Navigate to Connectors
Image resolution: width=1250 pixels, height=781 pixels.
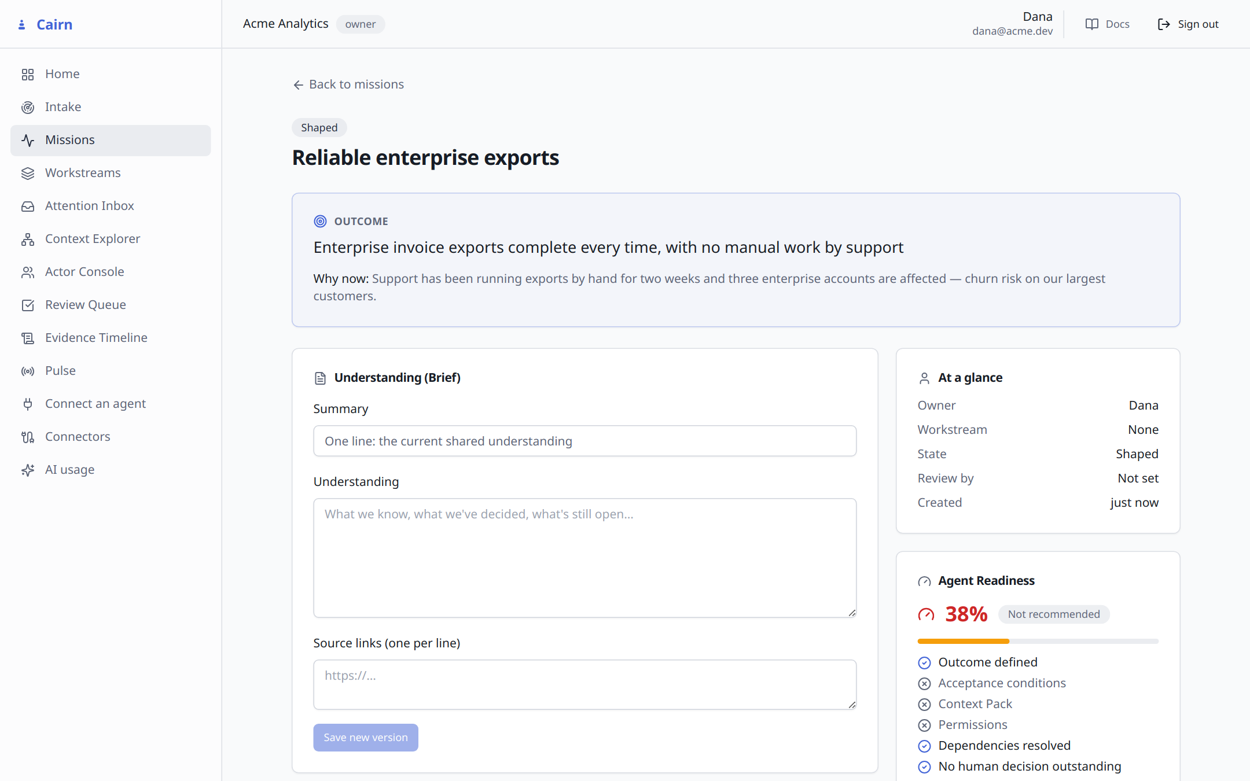(111, 437)
